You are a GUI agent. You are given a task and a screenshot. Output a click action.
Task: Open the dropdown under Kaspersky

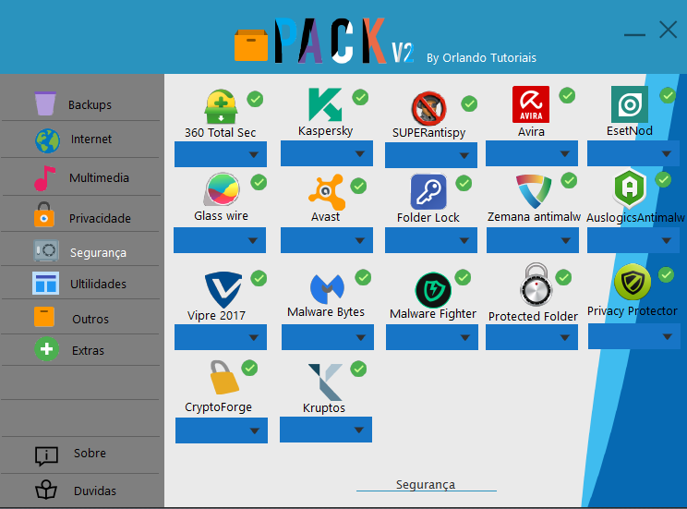pyautogui.click(x=326, y=153)
